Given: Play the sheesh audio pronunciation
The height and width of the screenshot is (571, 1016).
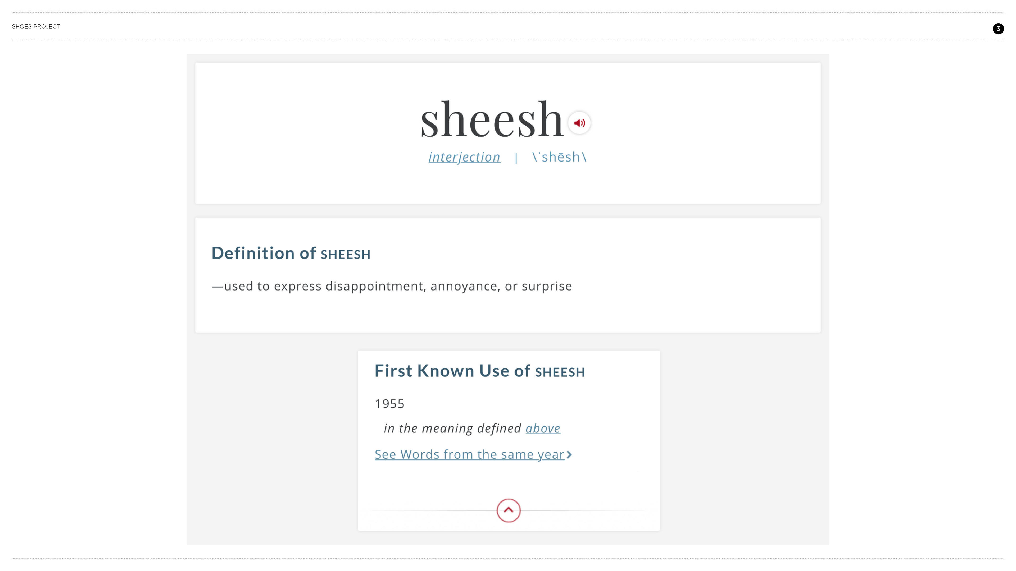Looking at the screenshot, I should [x=579, y=123].
